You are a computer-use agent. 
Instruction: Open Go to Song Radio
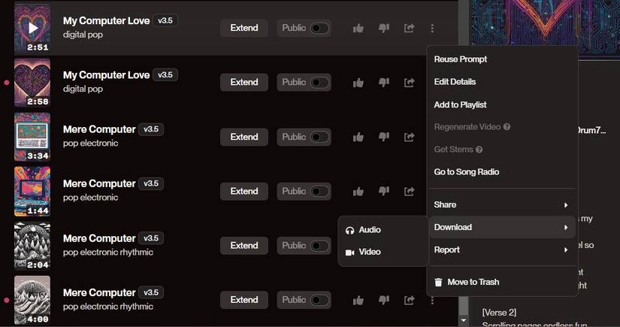pyautogui.click(x=467, y=172)
